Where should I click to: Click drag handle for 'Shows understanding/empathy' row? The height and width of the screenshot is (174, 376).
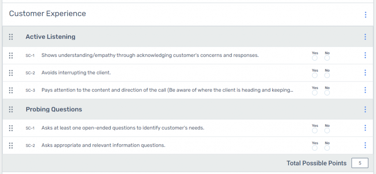click(11, 55)
